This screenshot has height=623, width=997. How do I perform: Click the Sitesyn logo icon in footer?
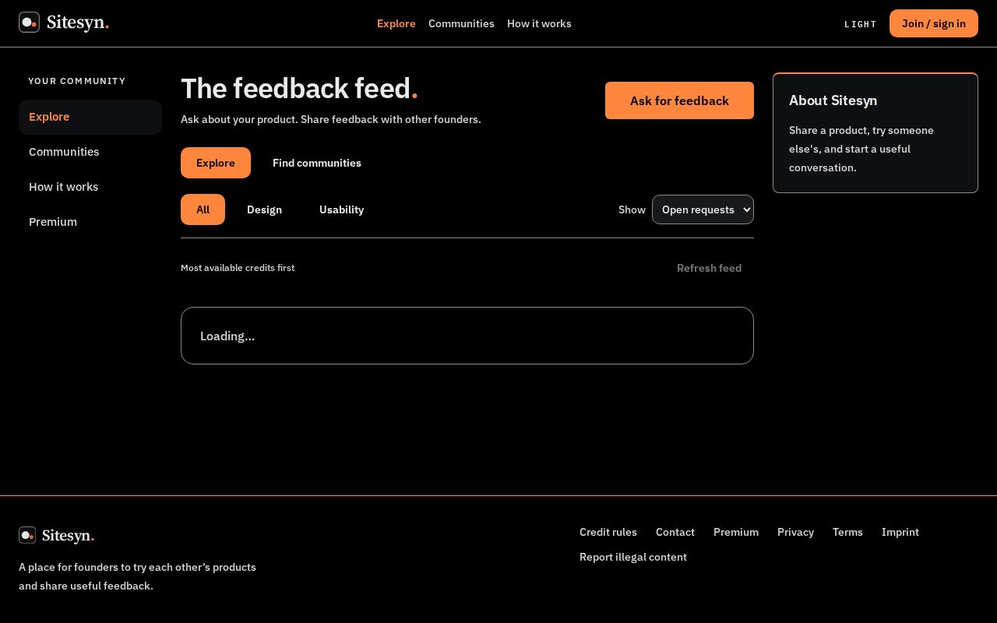[x=27, y=535]
